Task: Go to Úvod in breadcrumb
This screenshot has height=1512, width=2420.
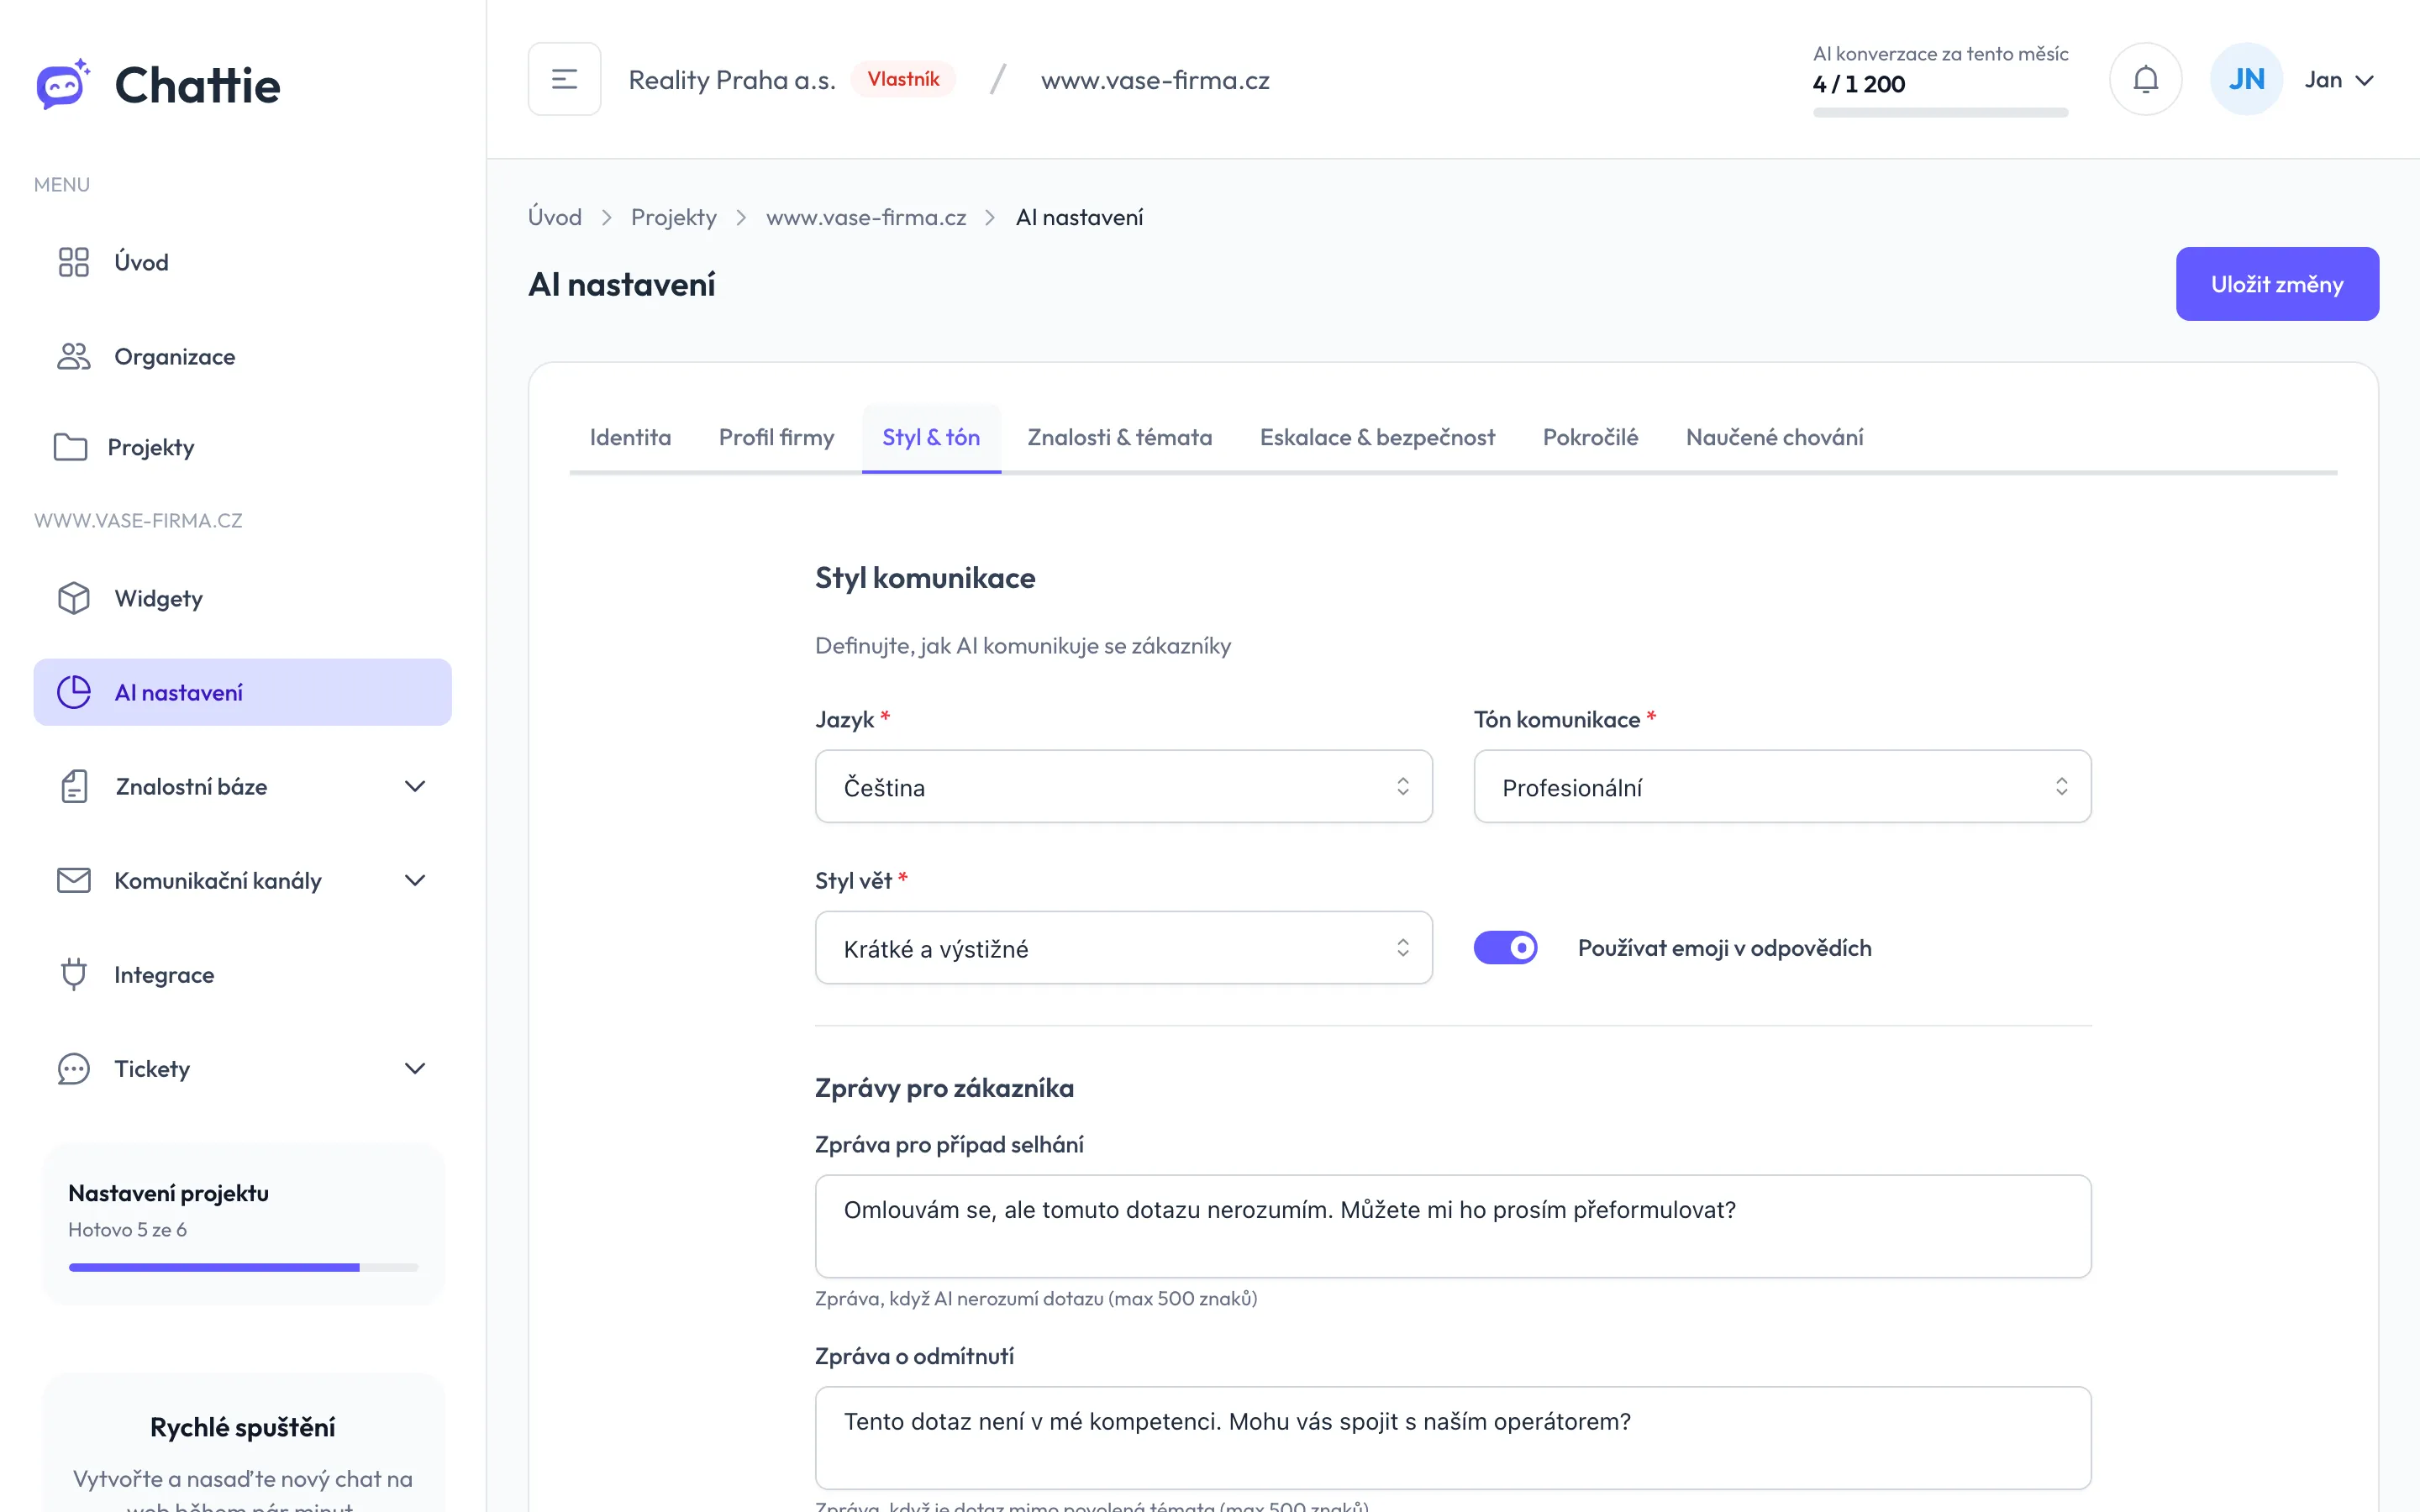Action: click(x=555, y=217)
